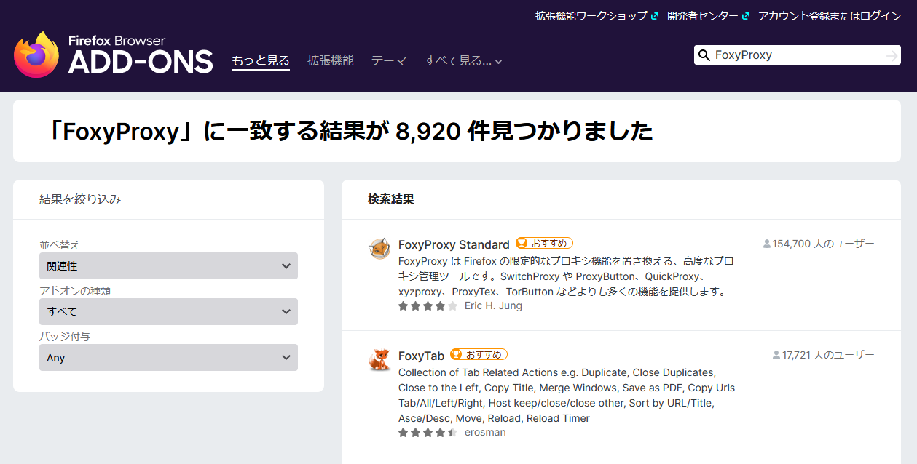Open the アドオンの種類 すべて dropdown
The image size is (917, 464).
point(168,311)
